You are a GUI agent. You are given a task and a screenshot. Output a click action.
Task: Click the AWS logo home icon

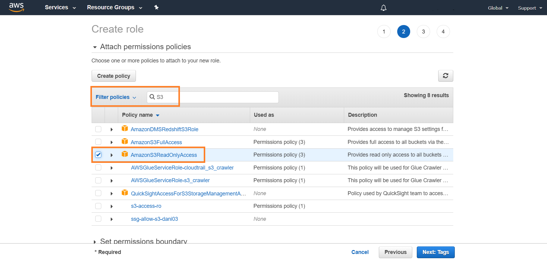[16, 7]
